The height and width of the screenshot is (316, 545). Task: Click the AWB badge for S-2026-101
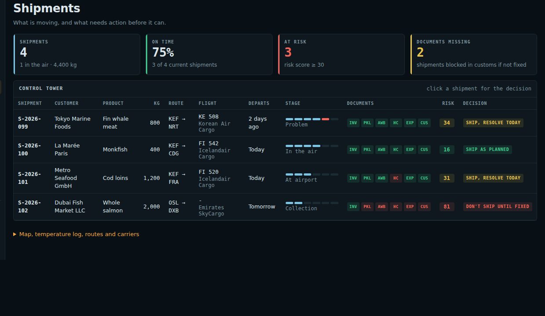tap(381, 178)
